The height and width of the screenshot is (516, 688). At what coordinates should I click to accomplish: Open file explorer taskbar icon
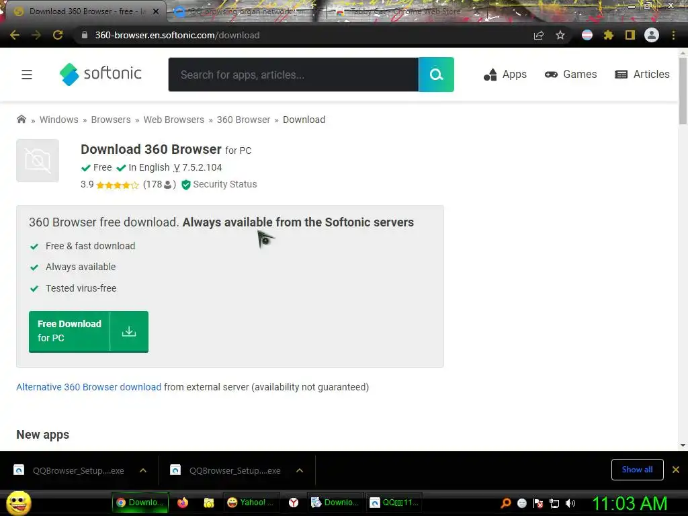pos(209,503)
